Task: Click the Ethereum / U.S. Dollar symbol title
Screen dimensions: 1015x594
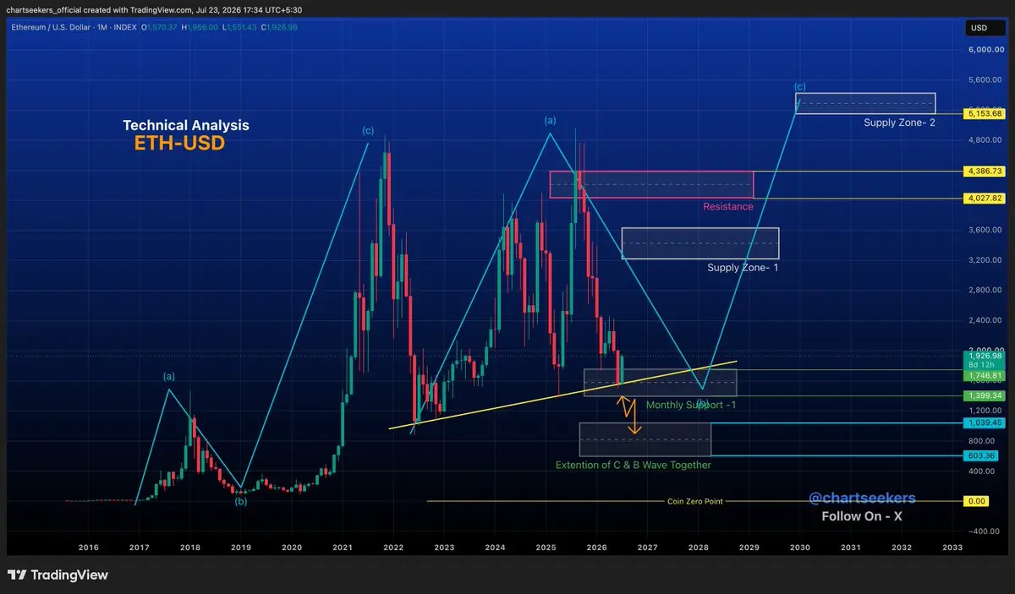Action: [52, 28]
